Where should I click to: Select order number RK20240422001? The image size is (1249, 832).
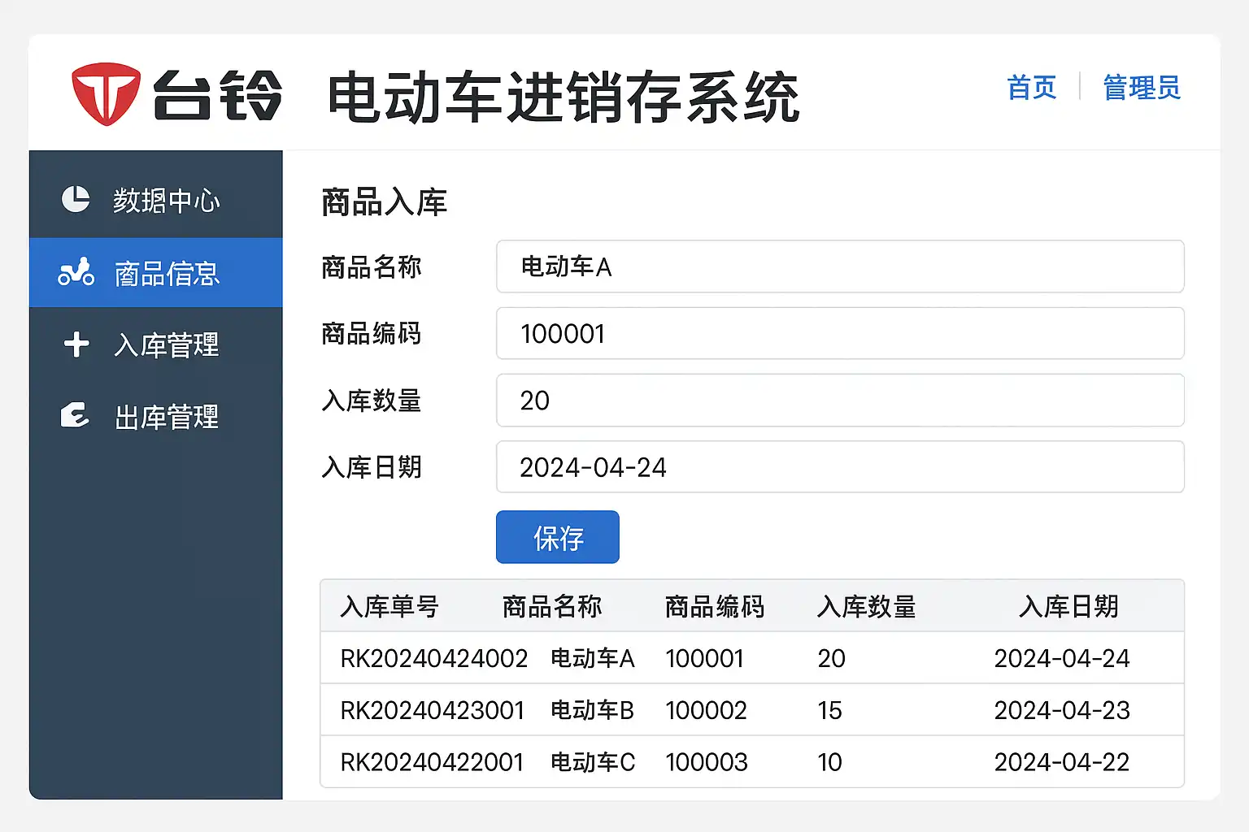[x=432, y=762]
